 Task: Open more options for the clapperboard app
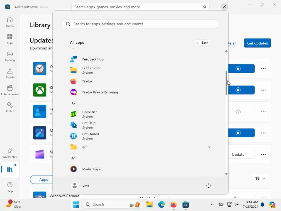pyautogui.click(x=263, y=154)
